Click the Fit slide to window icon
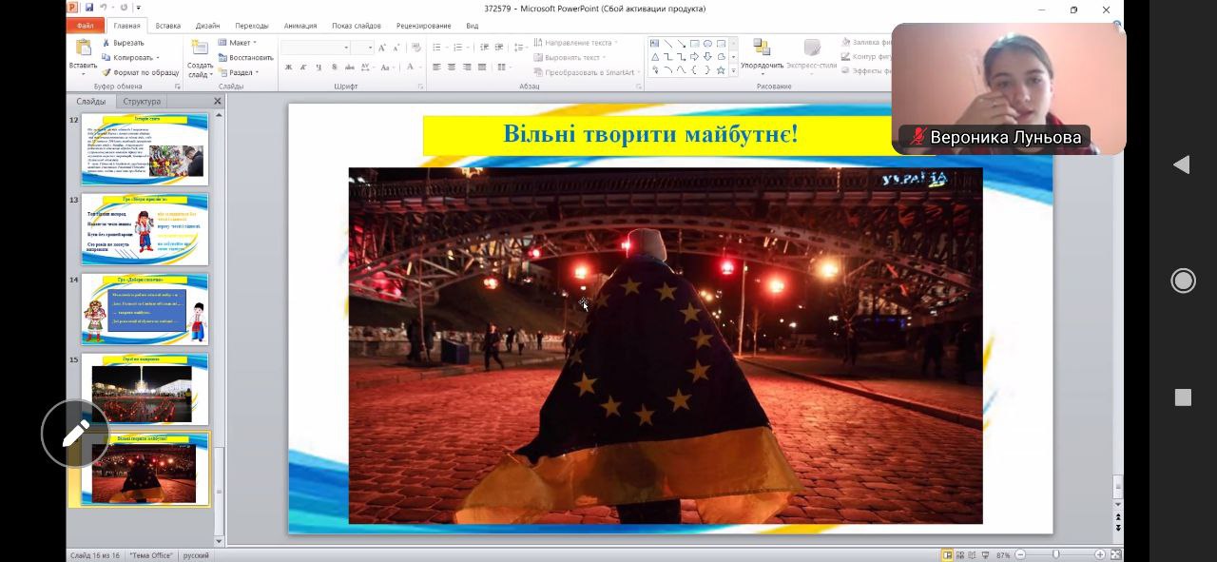The height and width of the screenshot is (562, 1217). pos(1116,554)
